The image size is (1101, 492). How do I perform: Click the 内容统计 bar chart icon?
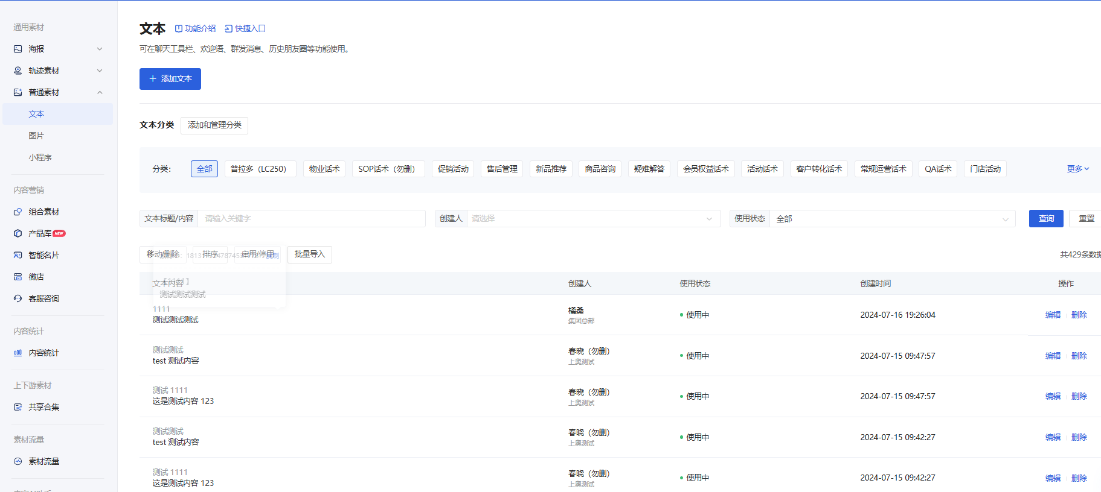pyautogui.click(x=18, y=353)
